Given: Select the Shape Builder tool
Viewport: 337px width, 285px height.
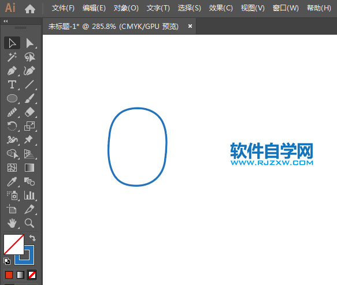Looking at the screenshot, I should [x=13, y=154].
